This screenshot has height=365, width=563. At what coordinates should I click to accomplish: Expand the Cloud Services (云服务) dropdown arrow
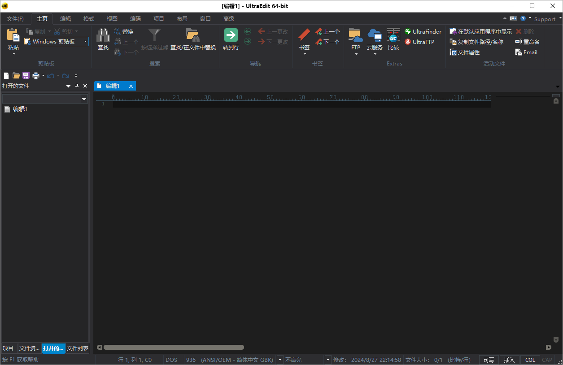(x=375, y=54)
